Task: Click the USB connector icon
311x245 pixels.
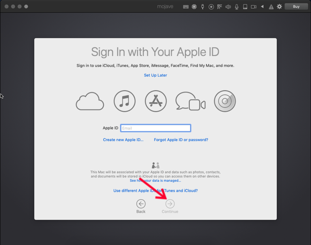Action: (x=203, y=7)
